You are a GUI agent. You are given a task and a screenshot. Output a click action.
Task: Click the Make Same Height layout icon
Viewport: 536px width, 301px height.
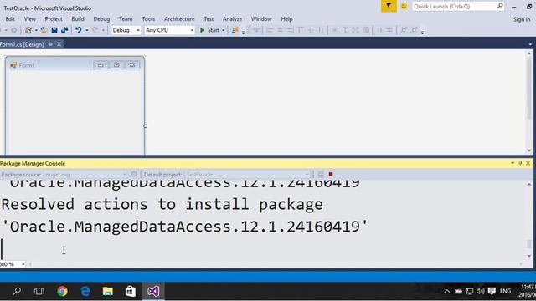point(345,30)
